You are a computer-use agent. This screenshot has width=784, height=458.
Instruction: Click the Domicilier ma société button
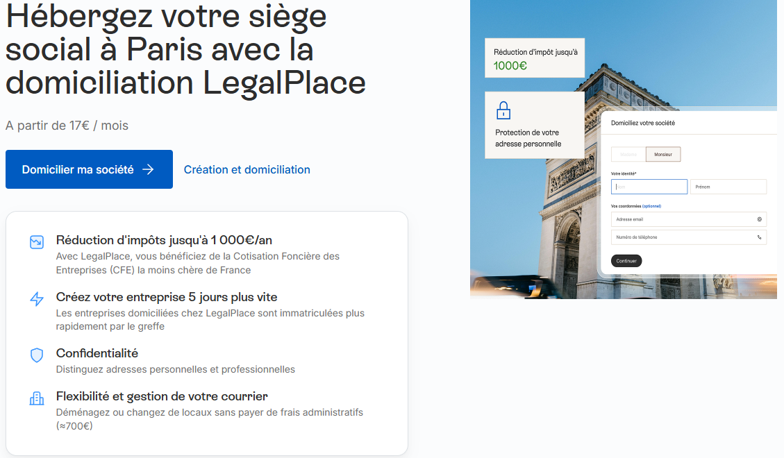pyautogui.click(x=89, y=169)
